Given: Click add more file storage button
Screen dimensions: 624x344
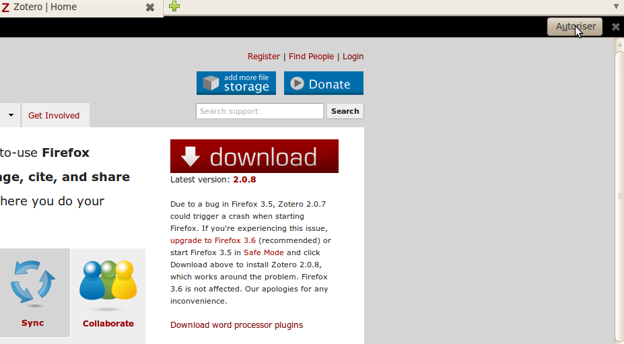Looking at the screenshot, I should 236,83.
